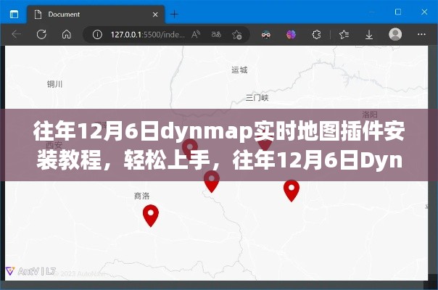Open the browser extensions puzzle icon
This screenshot has height=290, width=438.
315,34
